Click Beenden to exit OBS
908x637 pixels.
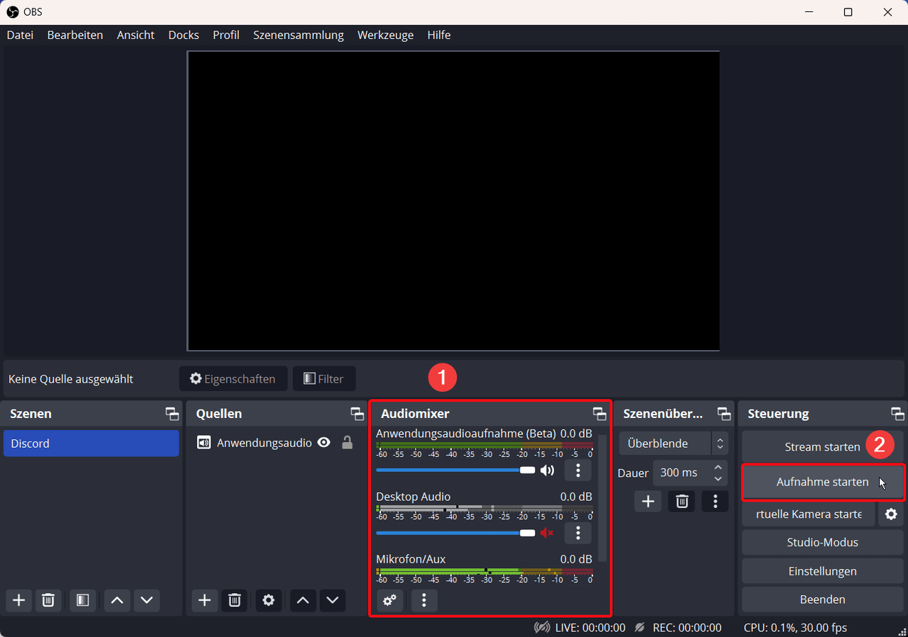823,599
